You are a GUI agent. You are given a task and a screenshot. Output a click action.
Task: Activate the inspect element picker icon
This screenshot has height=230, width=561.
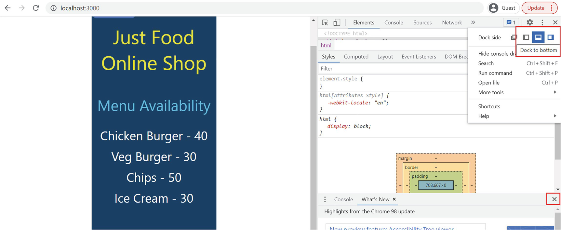325,22
